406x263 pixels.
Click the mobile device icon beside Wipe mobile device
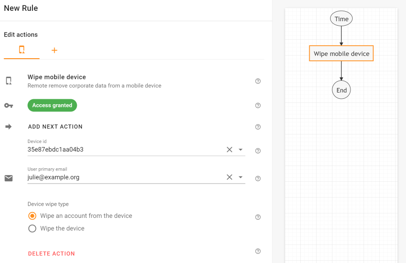(9, 81)
